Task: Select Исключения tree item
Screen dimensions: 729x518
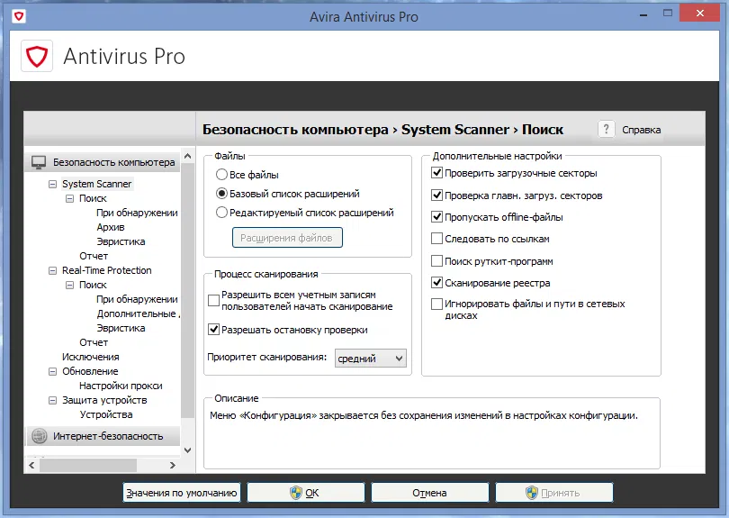Action: [x=91, y=357]
